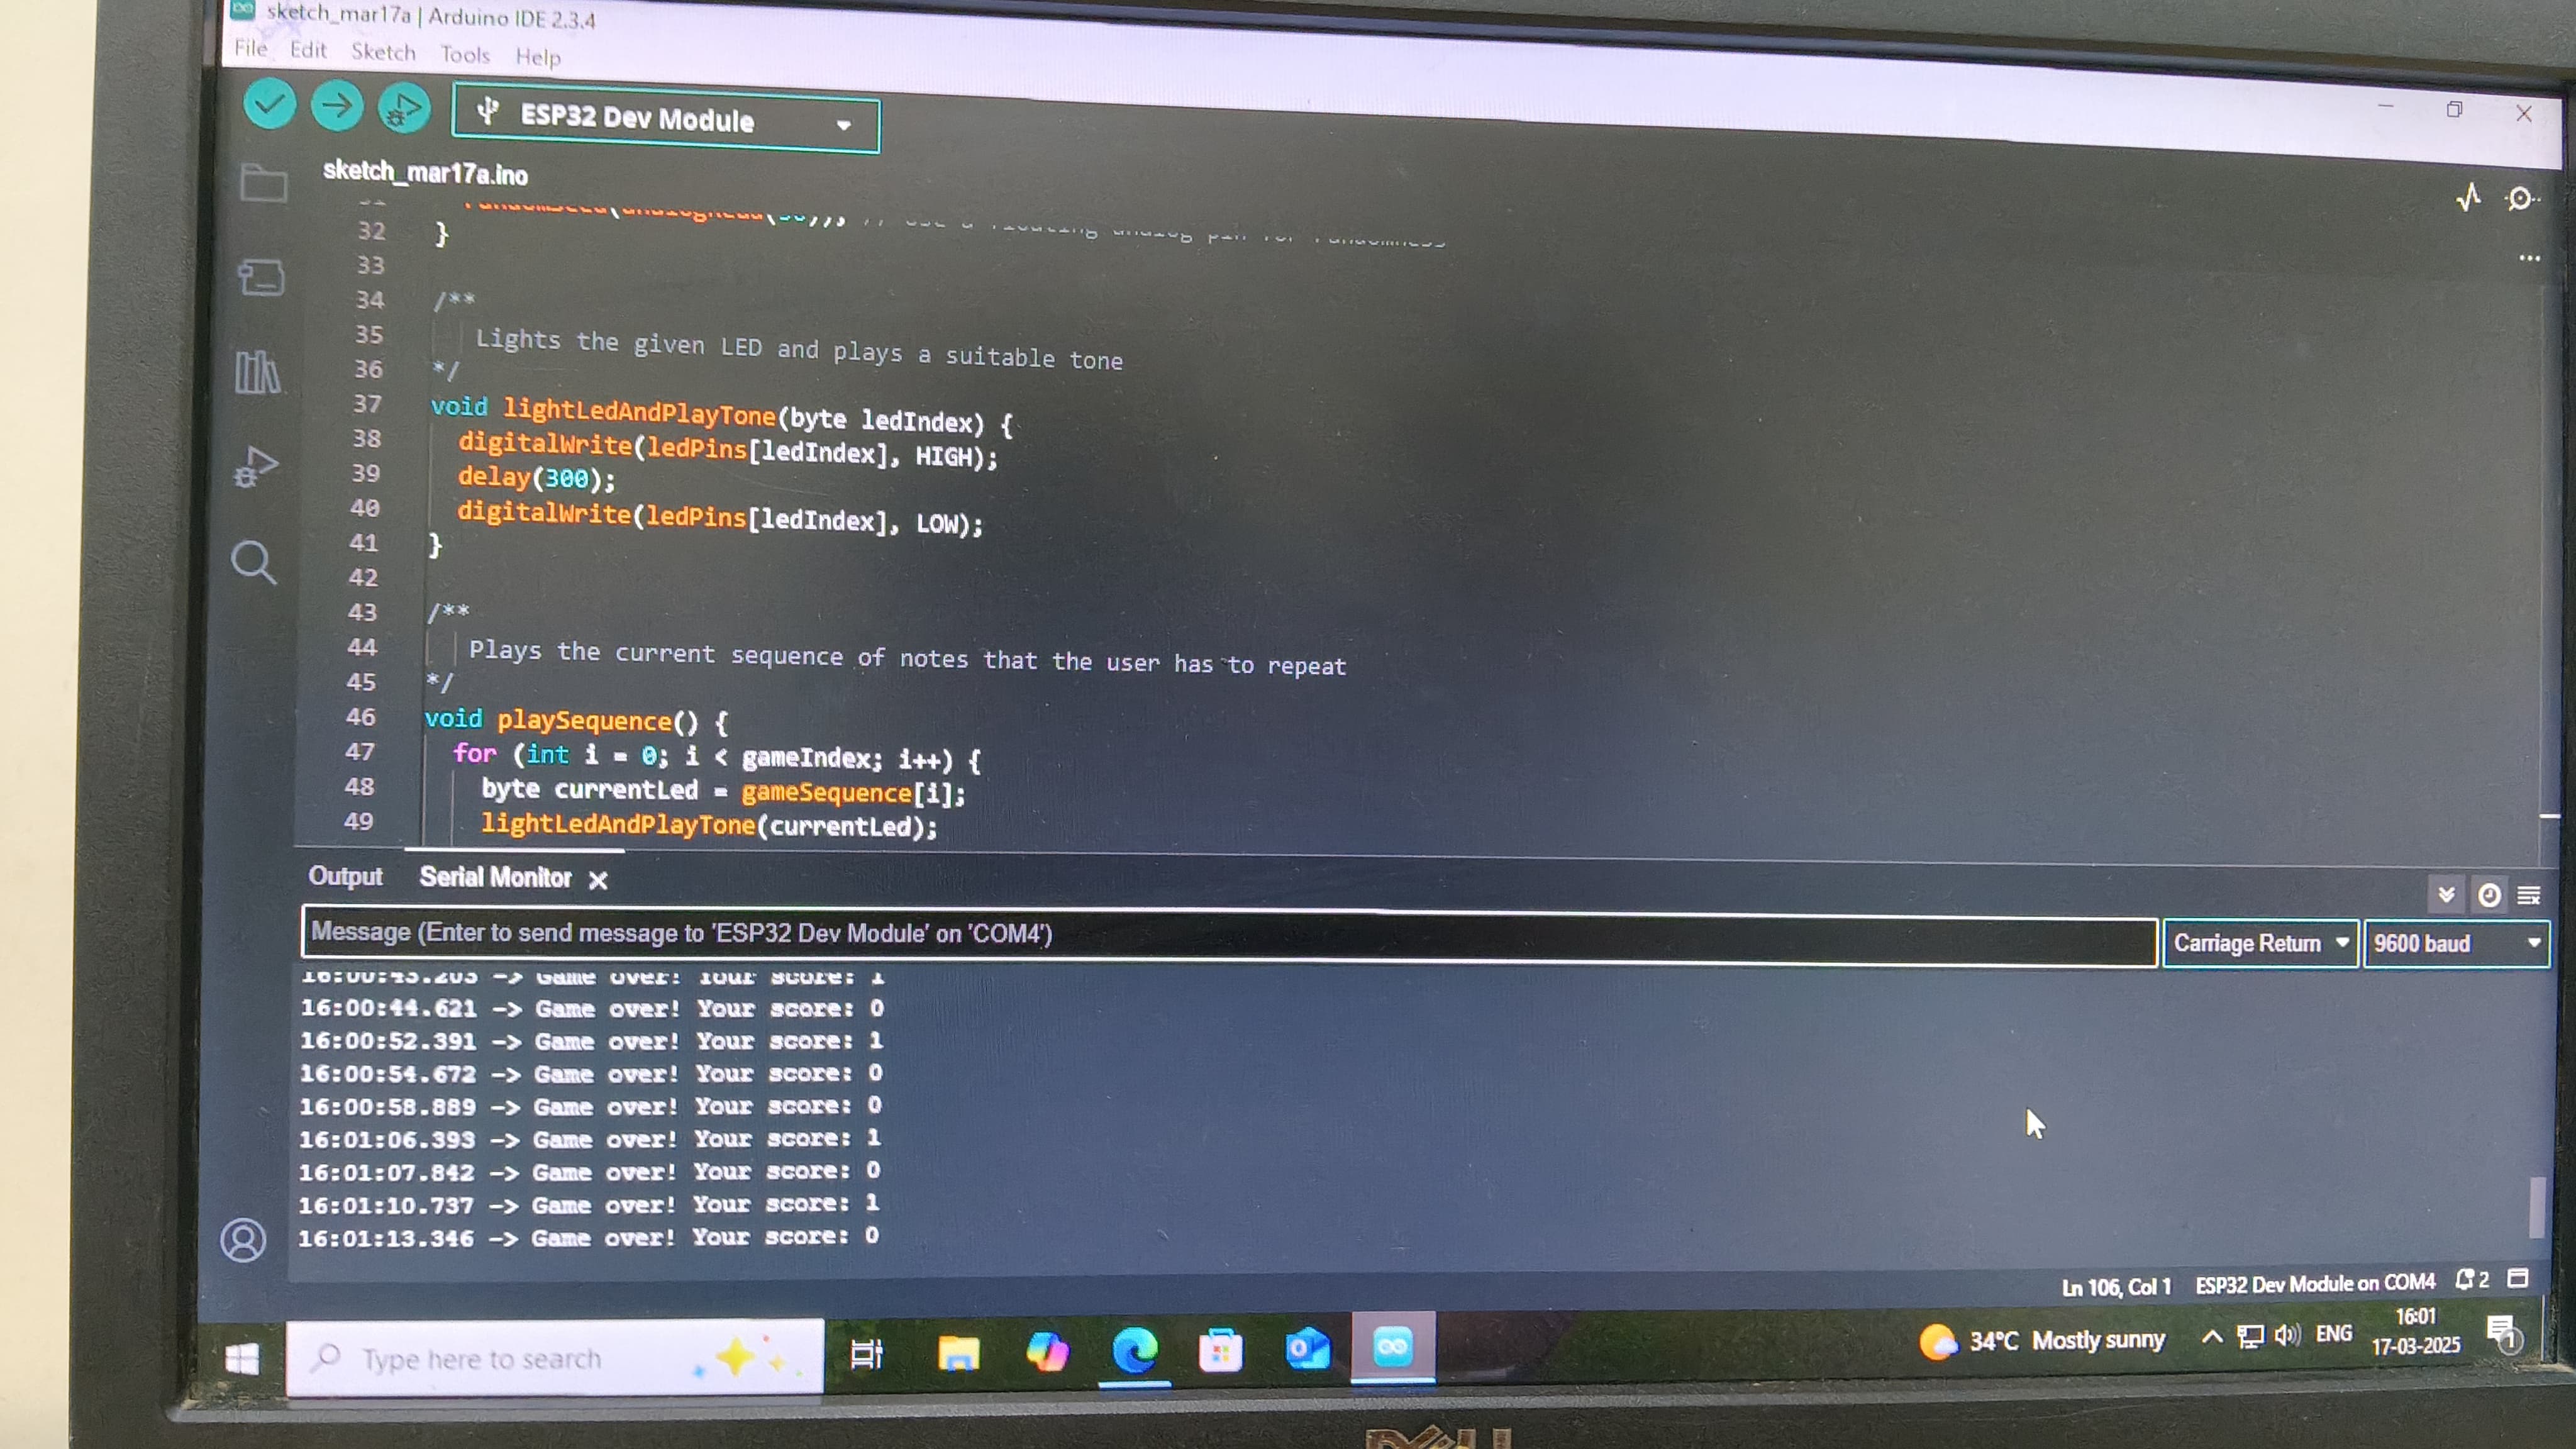This screenshot has height=1449, width=2576.
Task: Open Microsoft Edge from the taskbar
Action: point(1134,1351)
